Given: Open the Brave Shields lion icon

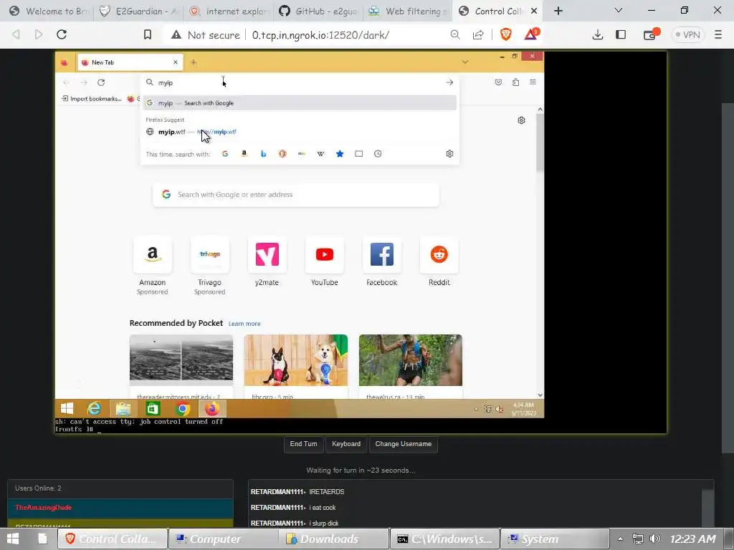Looking at the screenshot, I should point(505,34).
